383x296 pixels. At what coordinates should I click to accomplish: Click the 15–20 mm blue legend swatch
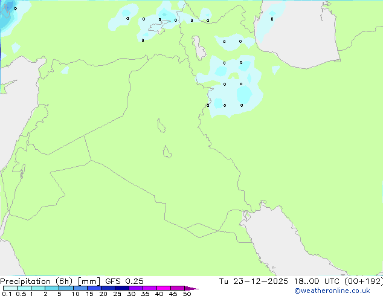tap(94, 288)
